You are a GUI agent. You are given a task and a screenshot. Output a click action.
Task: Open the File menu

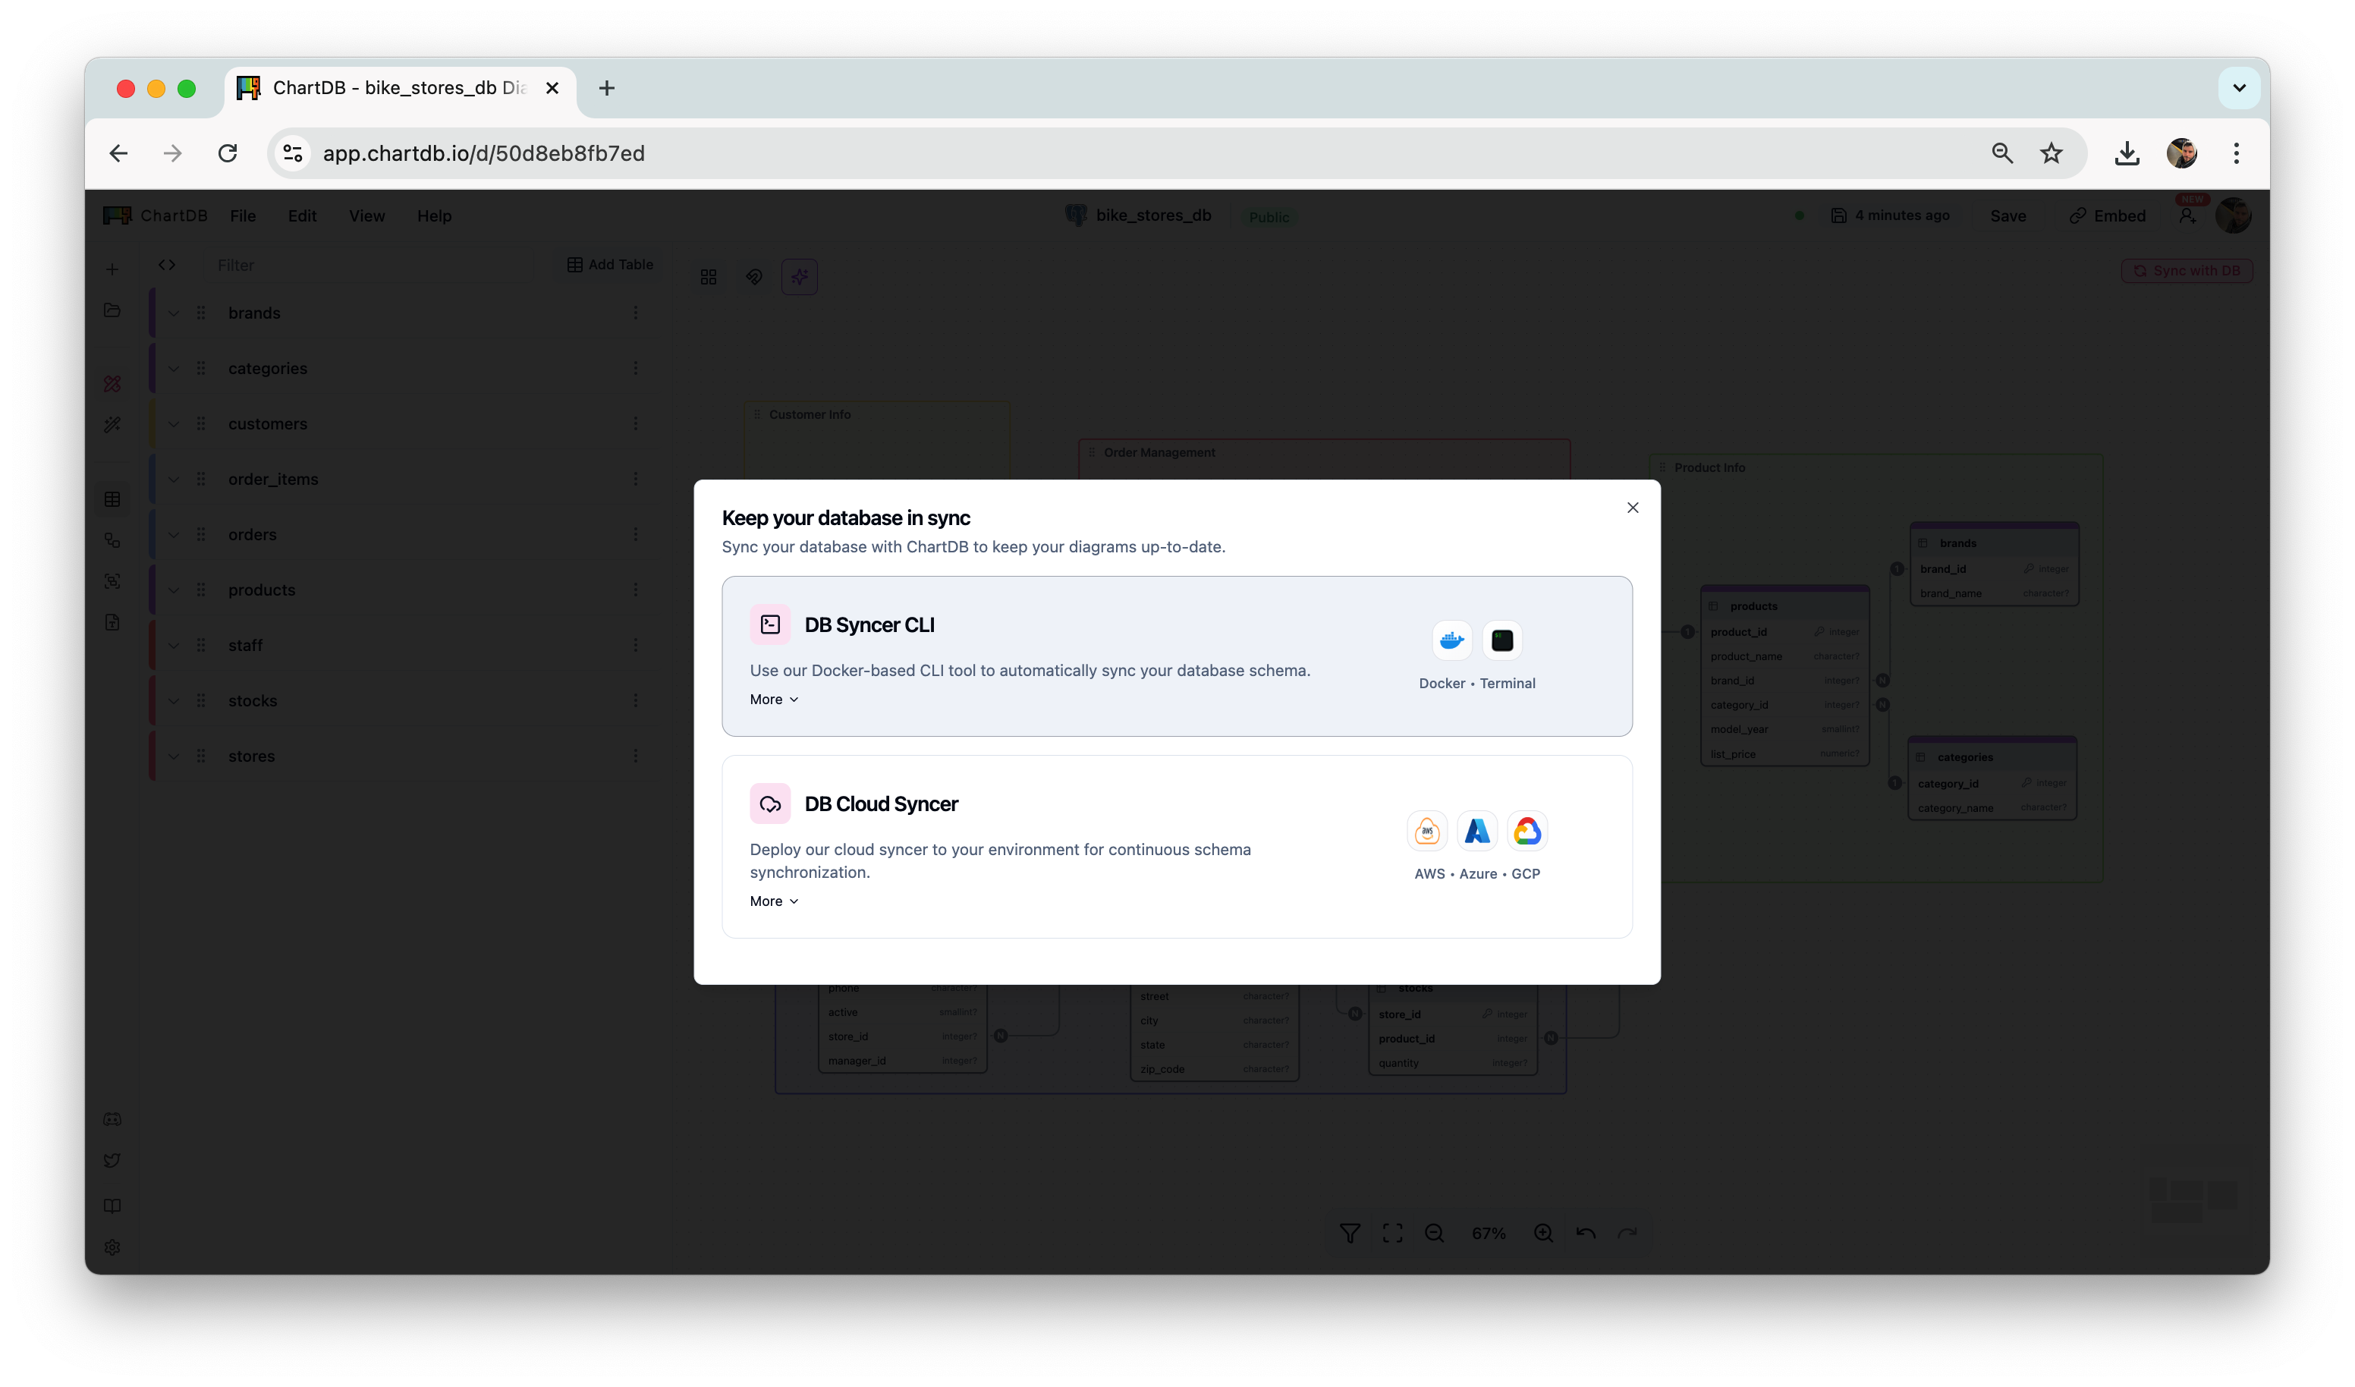[x=243, y=216]
